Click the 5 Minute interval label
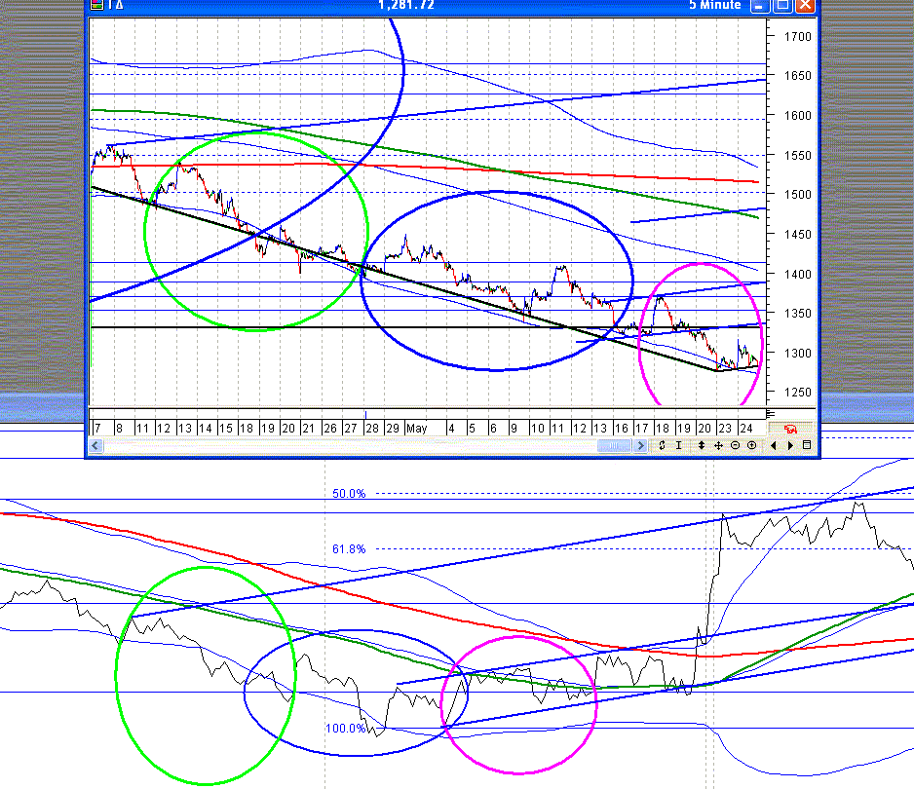 [x=714, y=5]
